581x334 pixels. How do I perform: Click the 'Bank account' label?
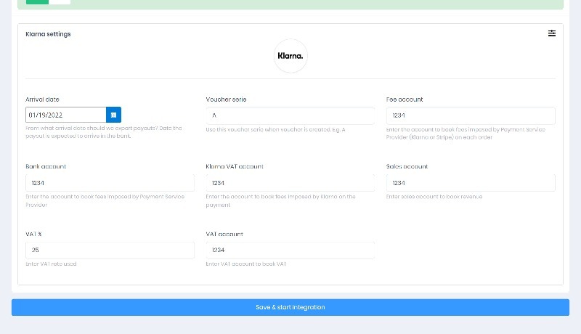[x=46, y=166]
